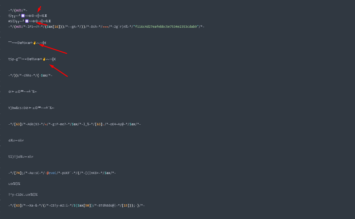
Task: Click the "[(|nK8+" comment text
Action: (92, 173)
